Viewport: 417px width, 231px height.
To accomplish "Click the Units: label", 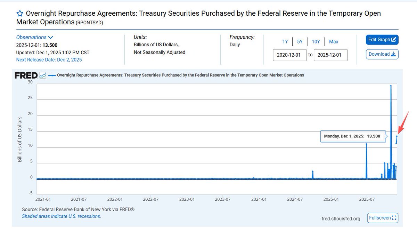I will tap(140, 37).
